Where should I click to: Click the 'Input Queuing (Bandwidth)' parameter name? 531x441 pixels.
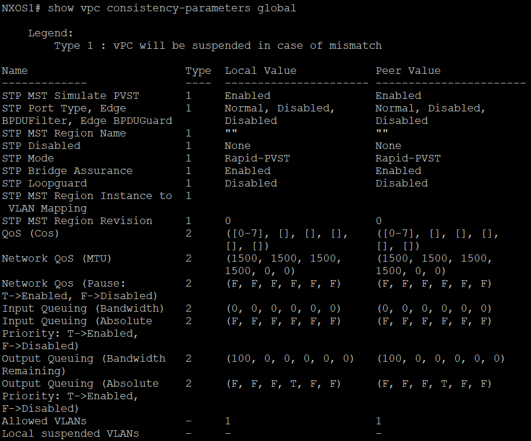83,309
